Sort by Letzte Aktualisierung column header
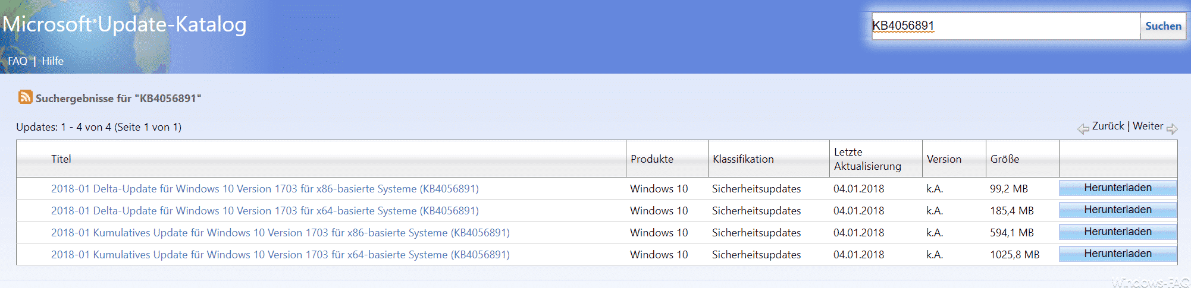1191x288 pixels. tap(867, 159)
